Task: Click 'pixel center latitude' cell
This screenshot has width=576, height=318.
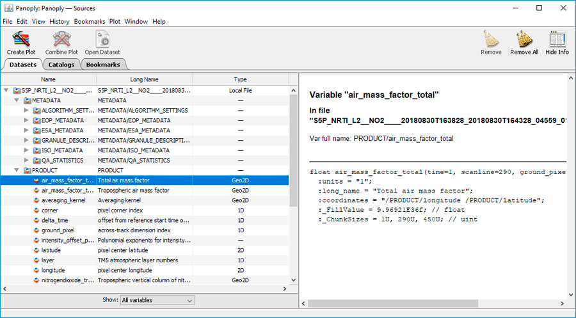Action: [123, 250]
